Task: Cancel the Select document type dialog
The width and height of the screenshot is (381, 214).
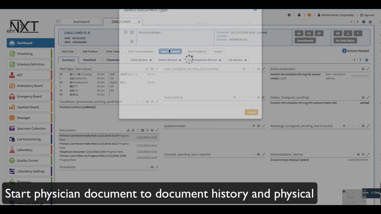Action: click(252, 112)
